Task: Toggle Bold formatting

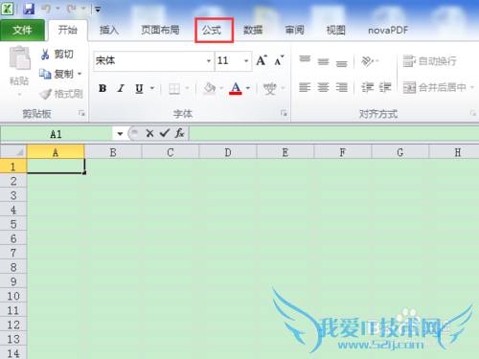Action: tap(103, 88)
